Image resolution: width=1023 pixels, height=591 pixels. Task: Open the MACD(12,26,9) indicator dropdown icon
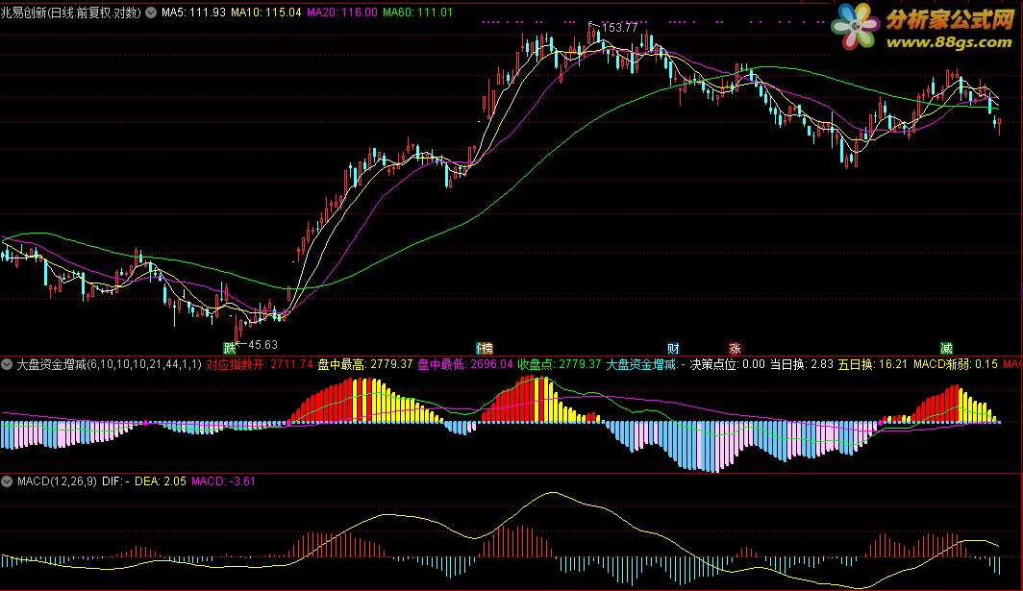pos(7,481)
